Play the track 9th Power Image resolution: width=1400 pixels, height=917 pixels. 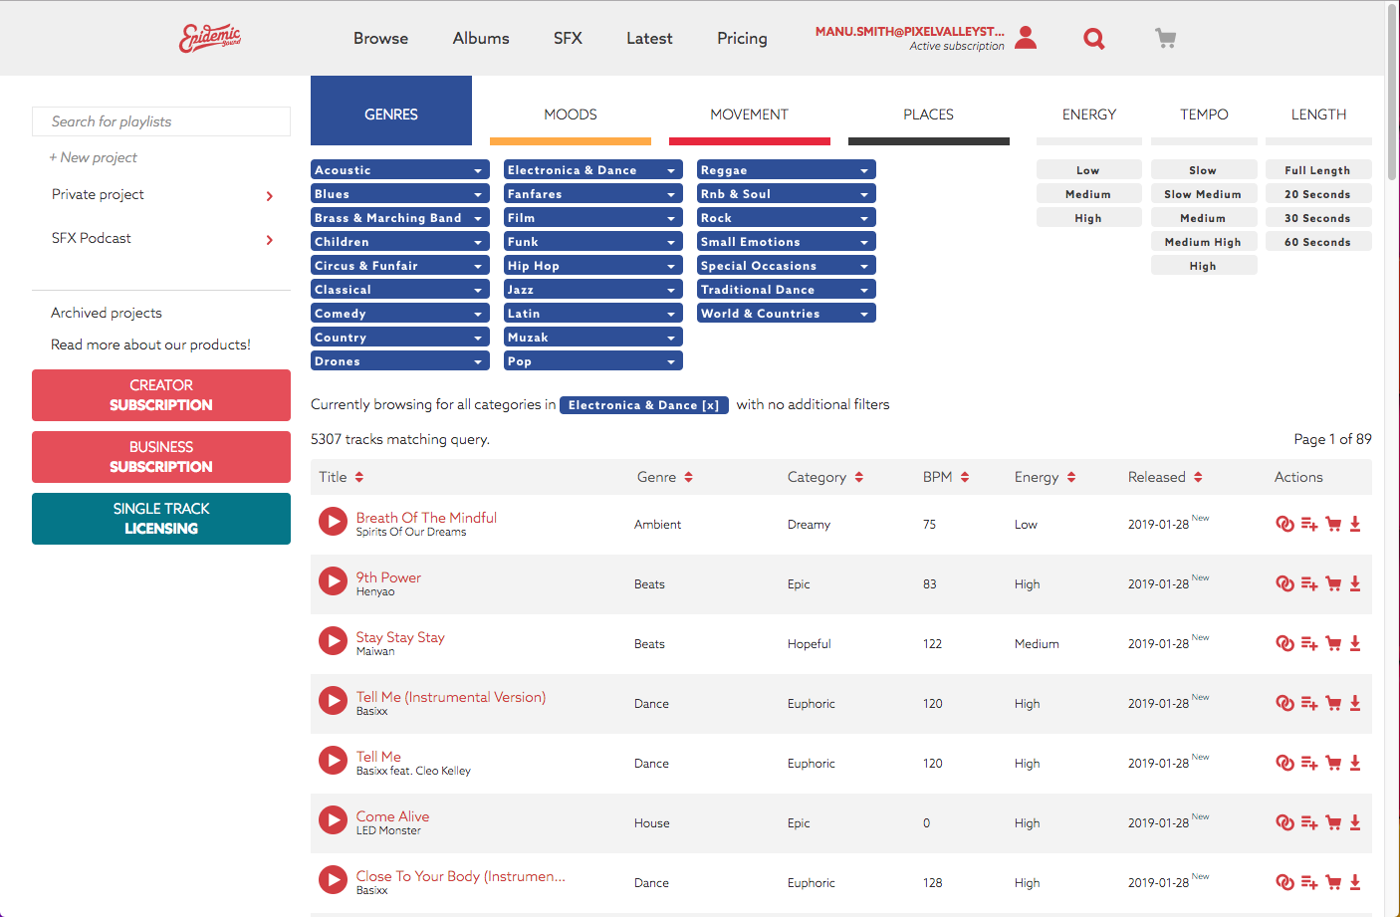click(333, 581)
